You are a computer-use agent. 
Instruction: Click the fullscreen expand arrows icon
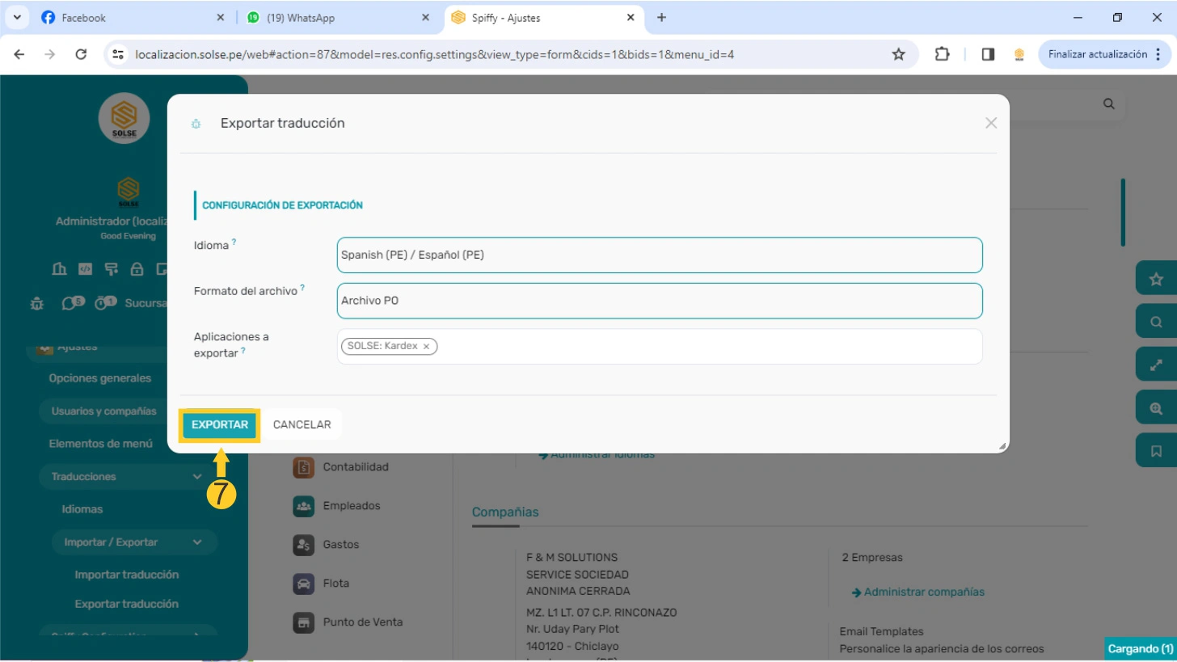click(x=1156, y=365)
